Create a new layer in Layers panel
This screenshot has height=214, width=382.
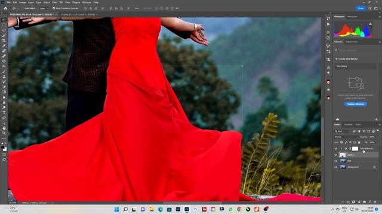370,202
